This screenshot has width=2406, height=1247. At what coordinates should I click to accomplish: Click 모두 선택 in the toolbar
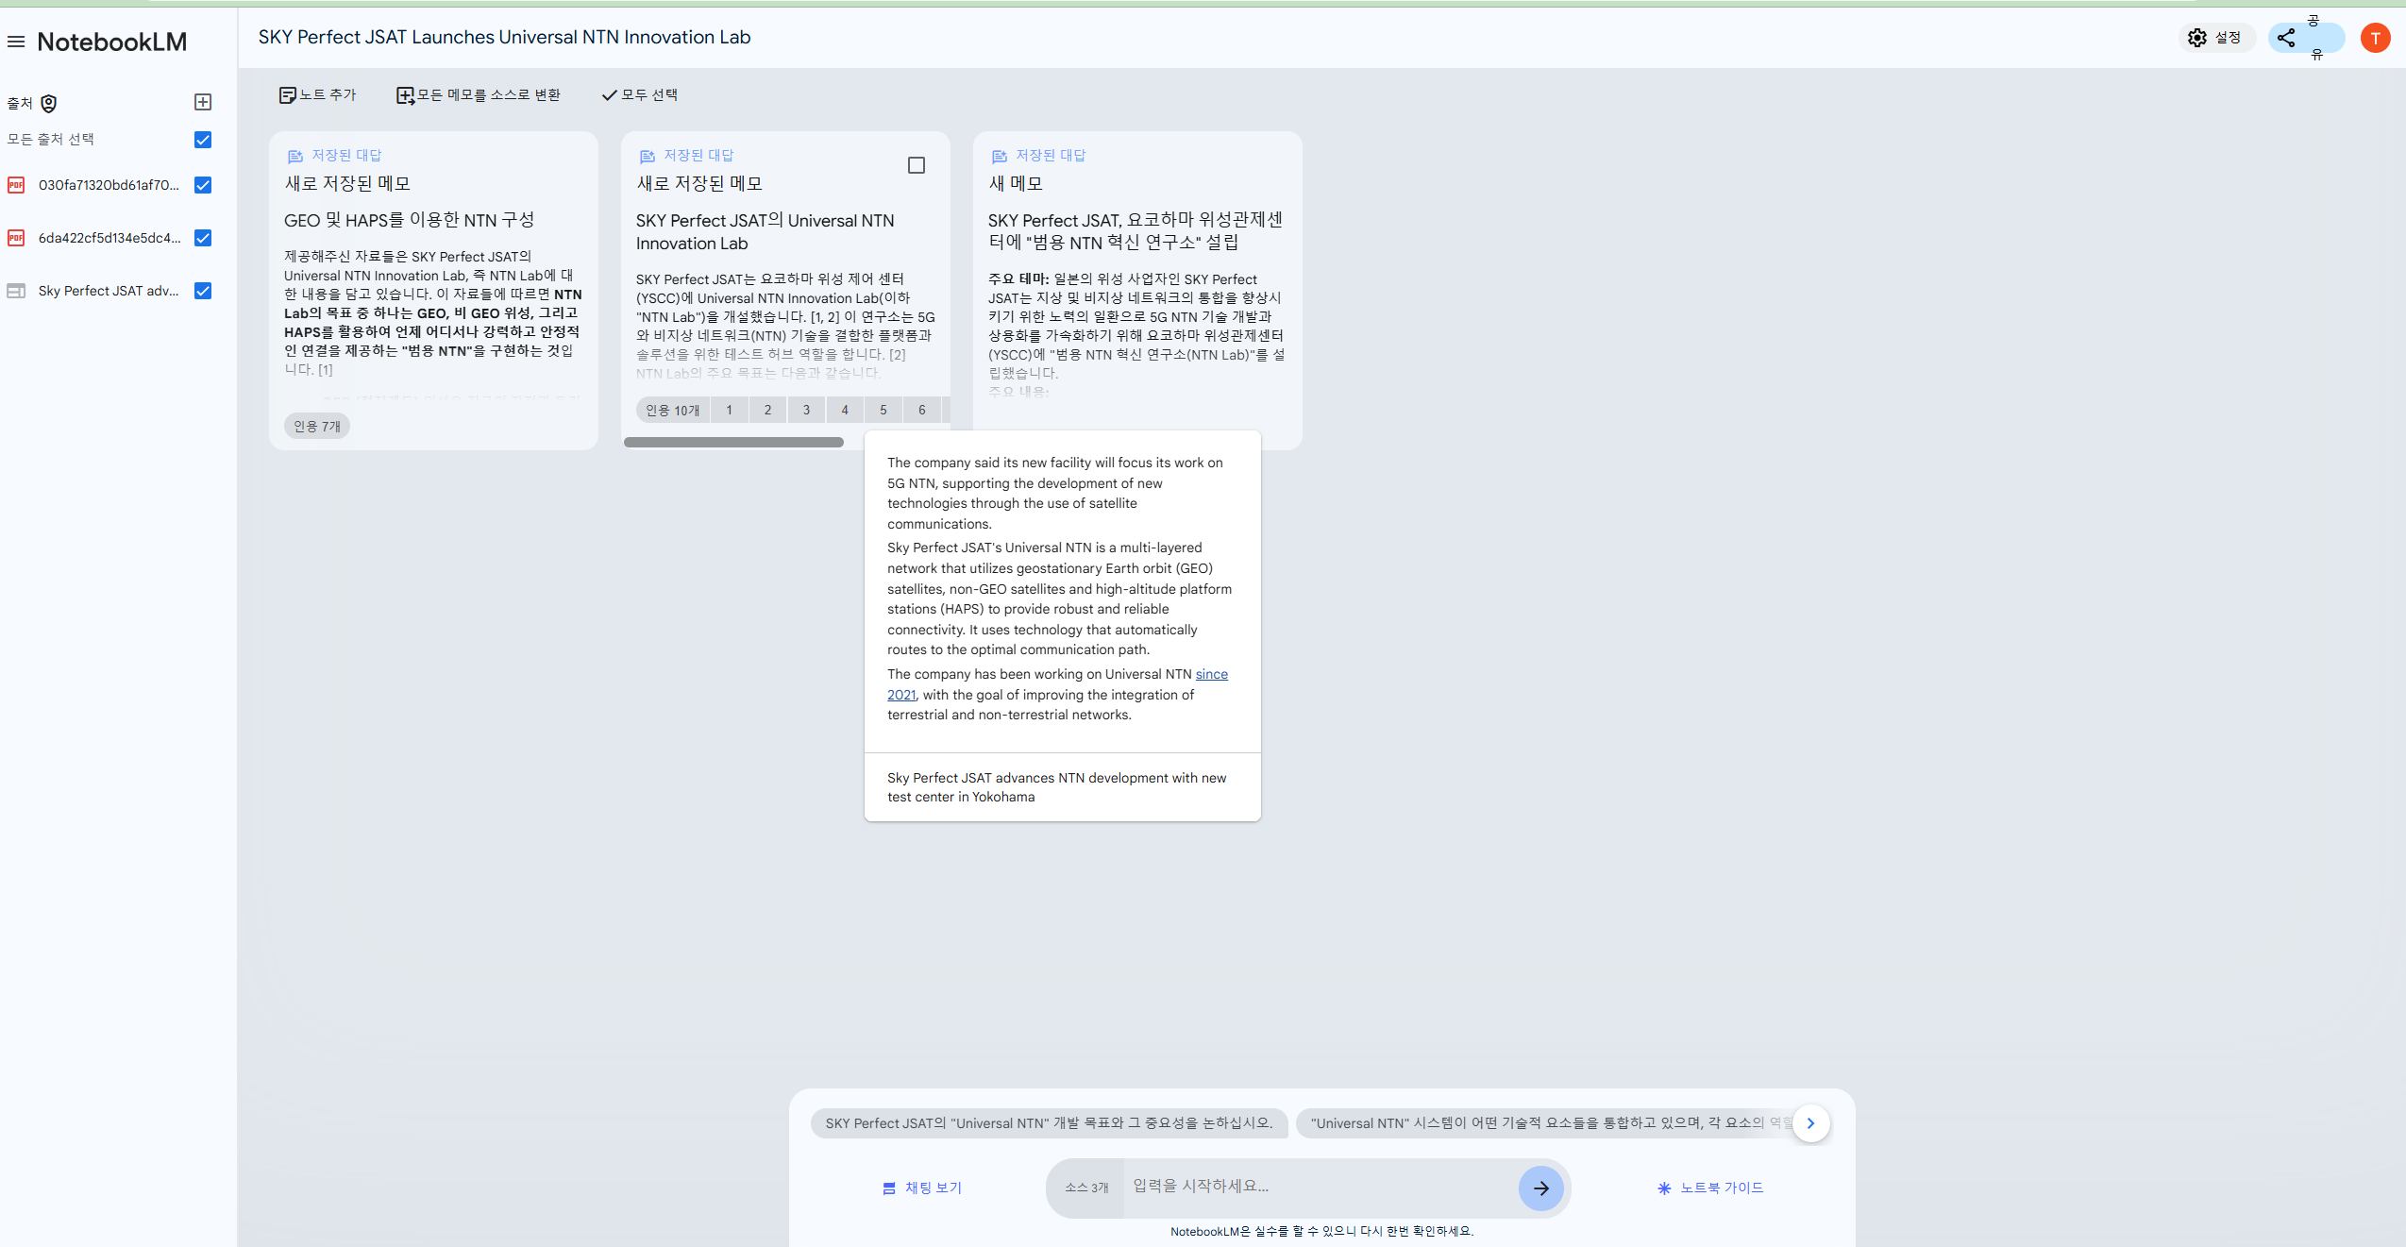click(639, 94)
